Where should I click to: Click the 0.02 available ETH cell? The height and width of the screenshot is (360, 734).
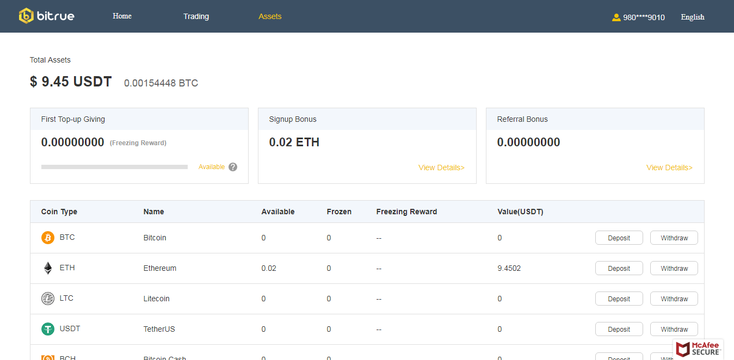pos(269,268)
